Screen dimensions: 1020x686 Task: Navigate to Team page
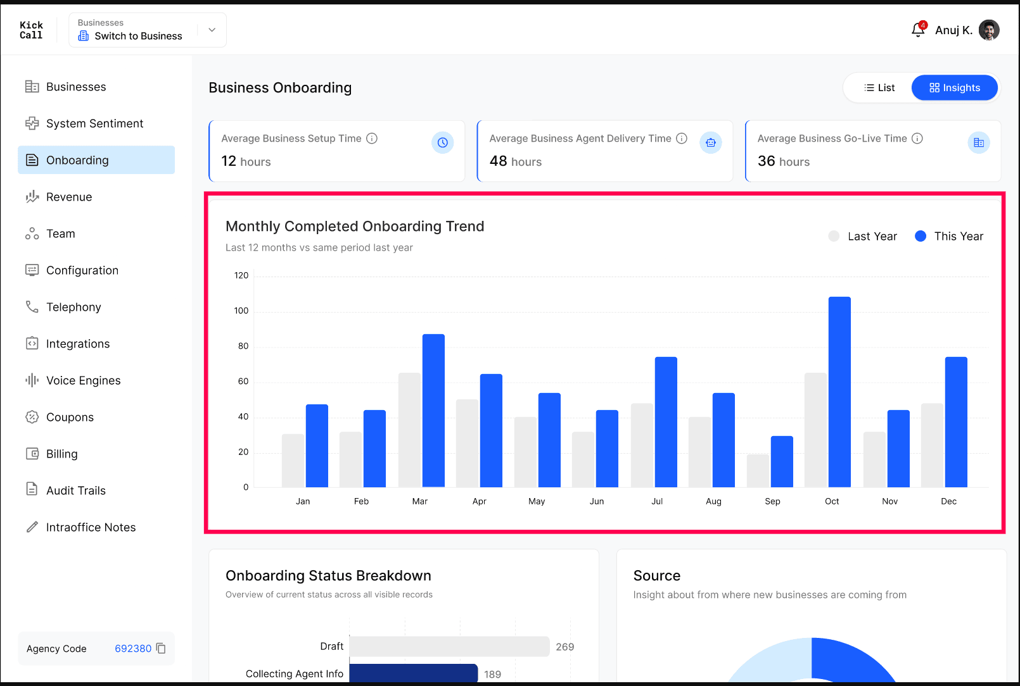[x=96, y=234]
